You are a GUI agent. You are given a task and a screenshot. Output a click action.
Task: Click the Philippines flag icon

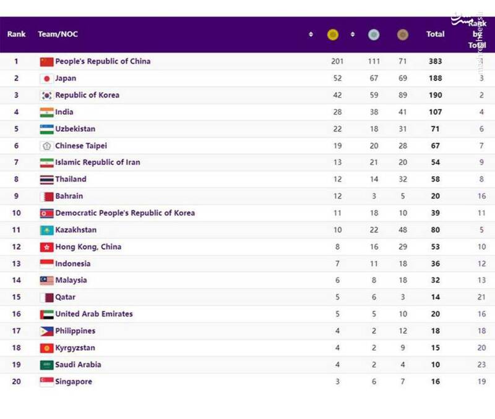pos(46,331)
